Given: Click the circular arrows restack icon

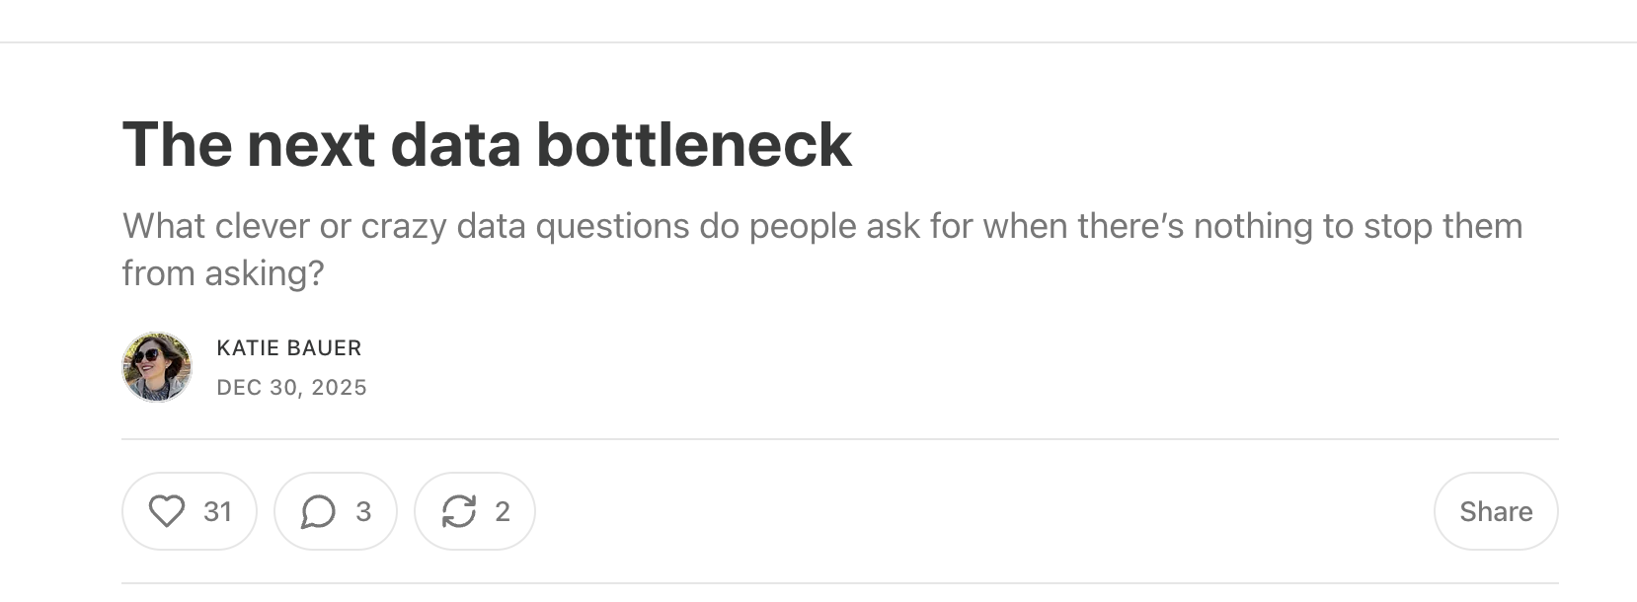Looking at the screenshot, I should coord(459,511).
